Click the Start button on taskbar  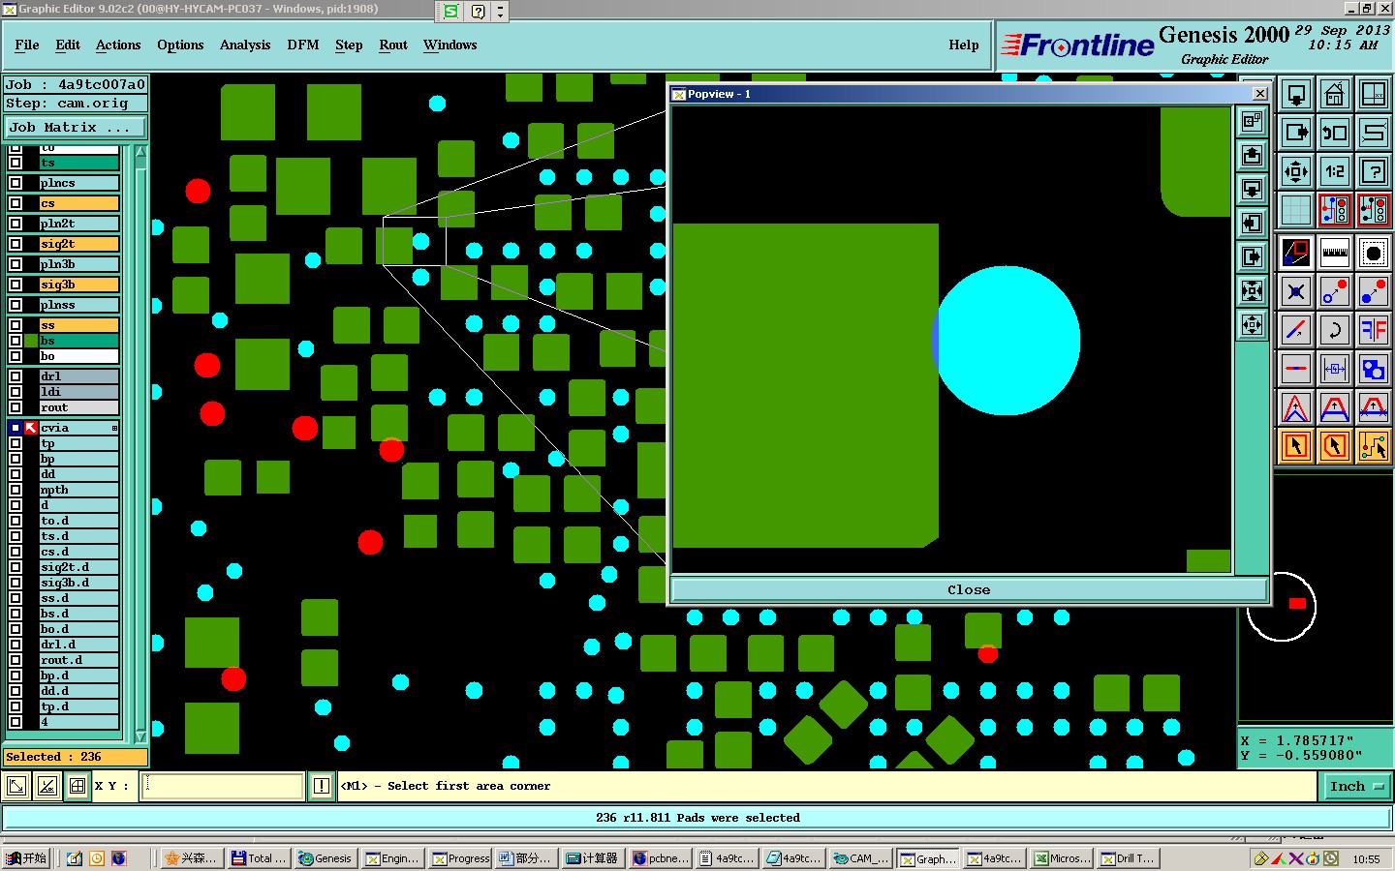coord(26,858)
